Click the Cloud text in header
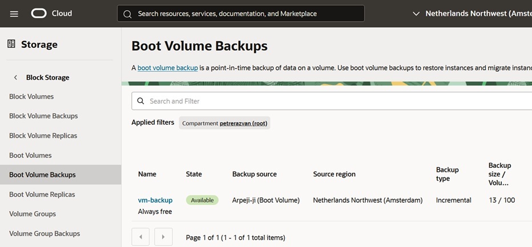The image size is (532, 247). coord(62,14)
